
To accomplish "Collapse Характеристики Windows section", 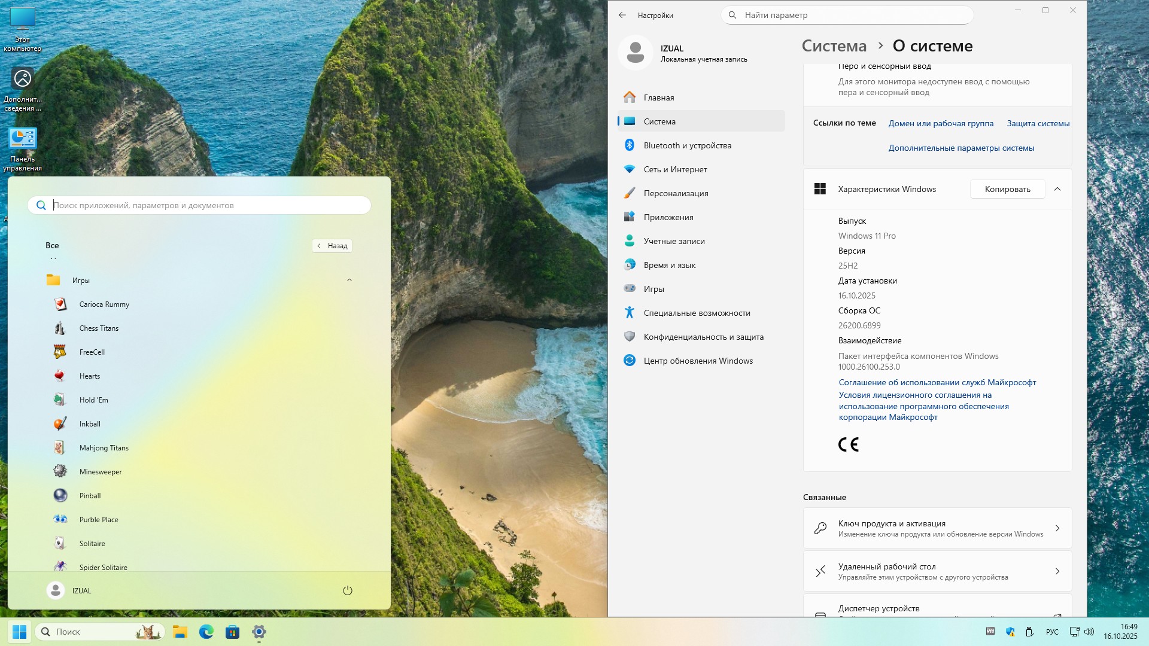I will [1057, 189].
